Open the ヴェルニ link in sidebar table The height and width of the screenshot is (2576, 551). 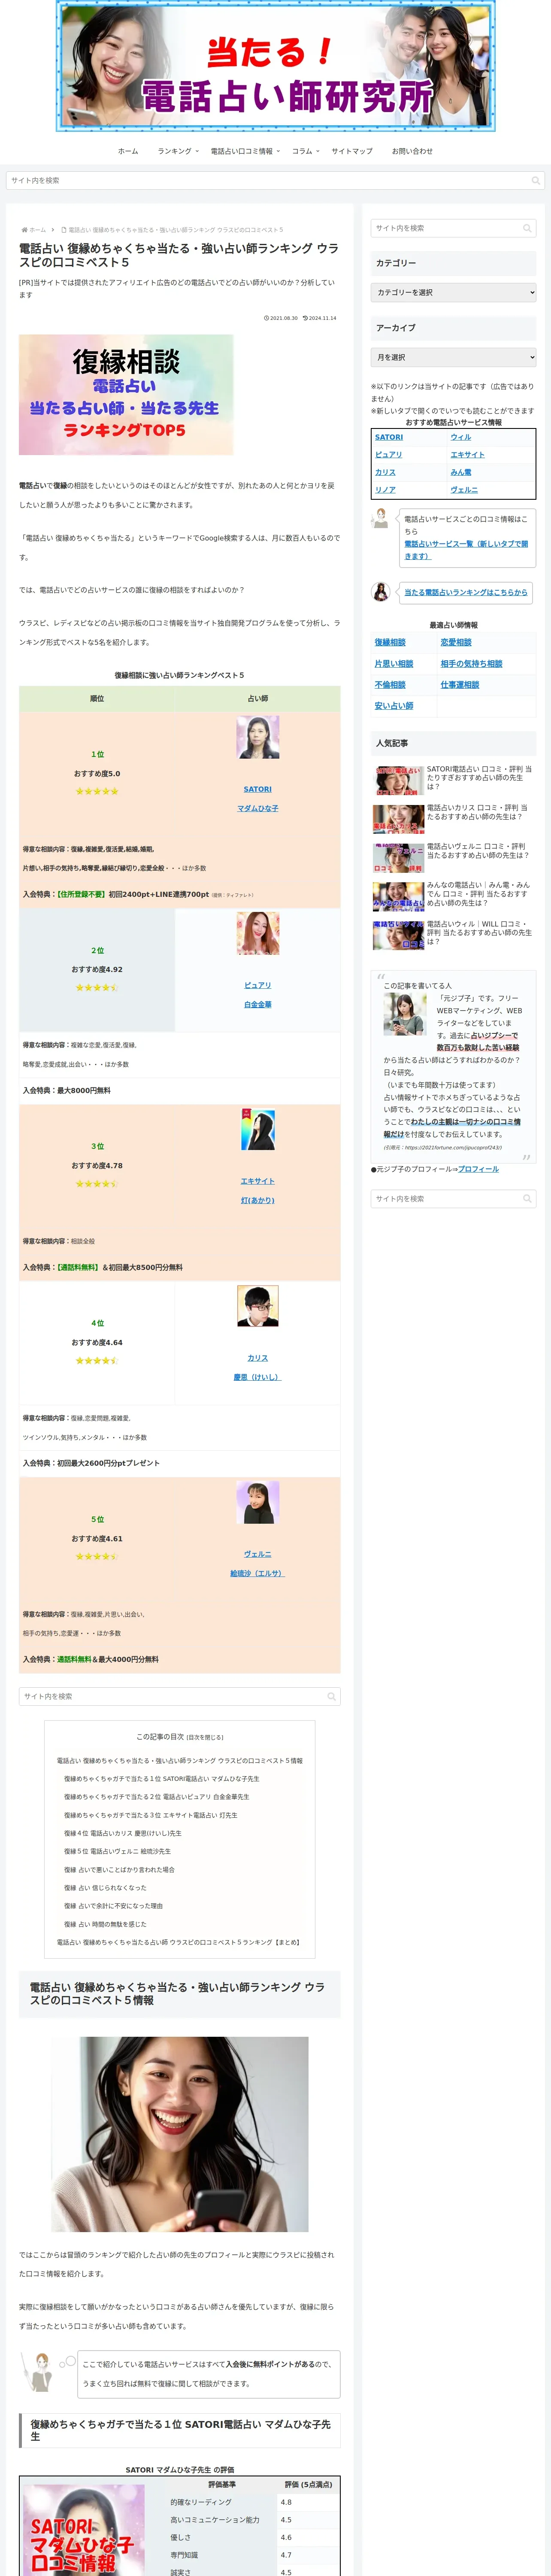pos(464,490)
